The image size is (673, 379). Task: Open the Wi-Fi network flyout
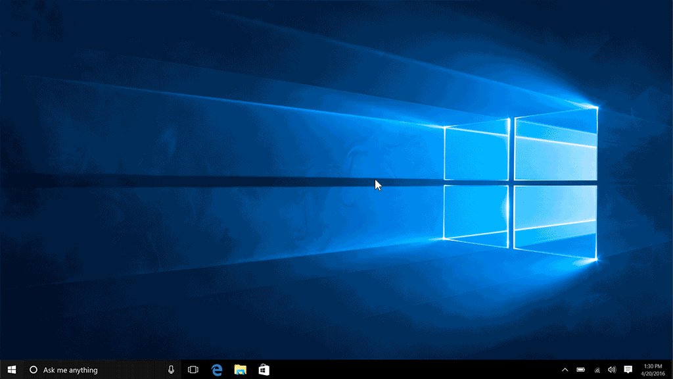click(x=597, y=370)
